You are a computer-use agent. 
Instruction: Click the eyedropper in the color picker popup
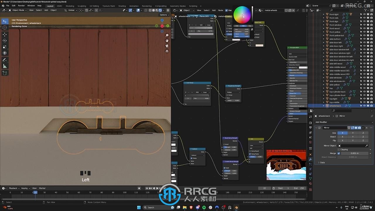(x=252, y=29)
